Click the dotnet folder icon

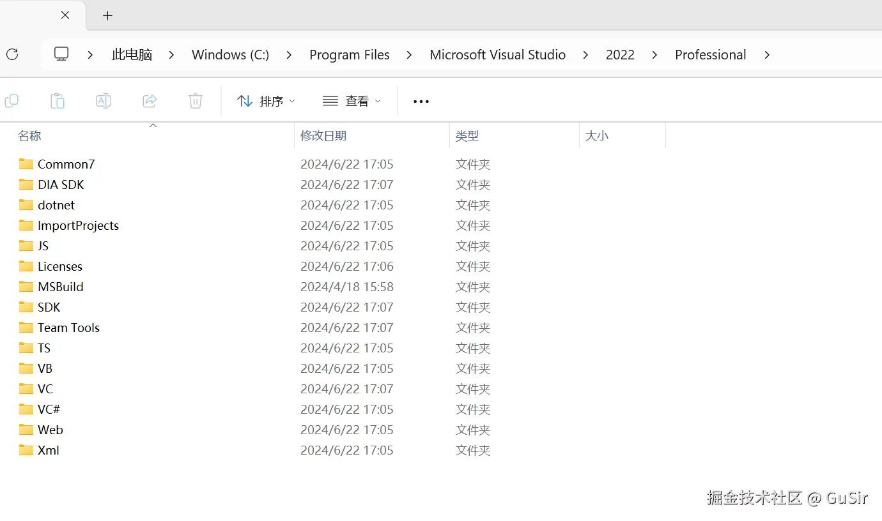click(x=26, y=205)
